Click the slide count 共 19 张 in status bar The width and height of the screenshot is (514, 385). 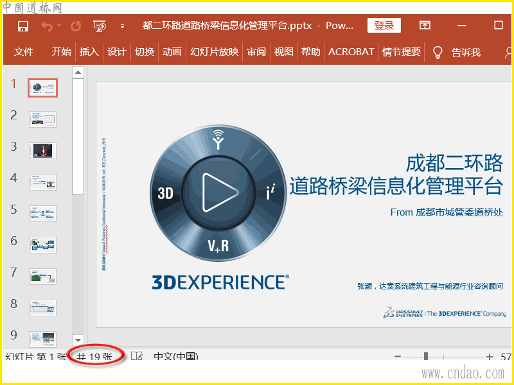(x=94, y=357)
